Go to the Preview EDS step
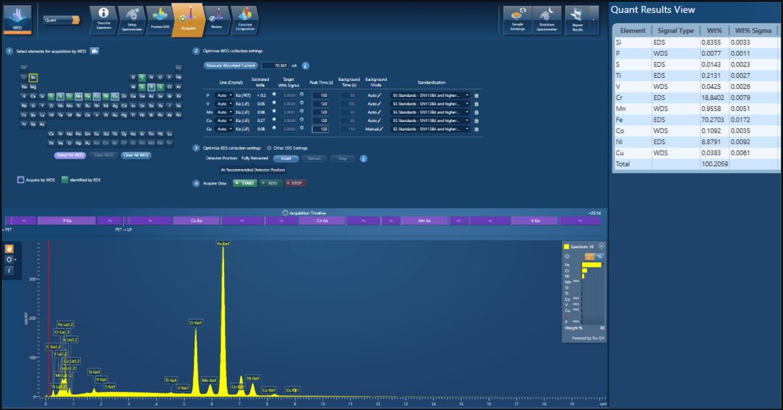This screenshot has height=410, width=783. click(x=159, y=20)
